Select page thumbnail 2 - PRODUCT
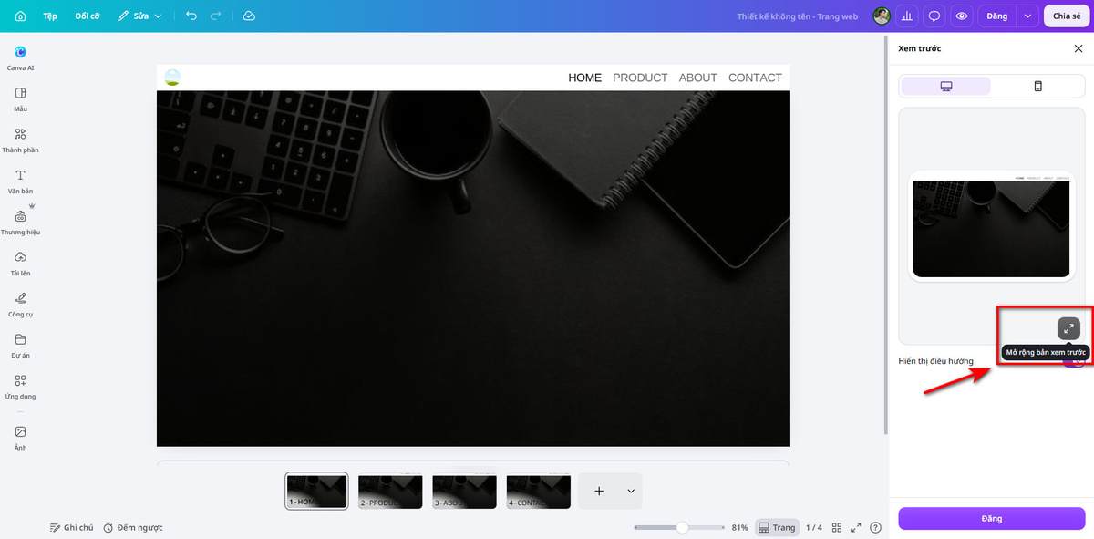 (390, 491)
